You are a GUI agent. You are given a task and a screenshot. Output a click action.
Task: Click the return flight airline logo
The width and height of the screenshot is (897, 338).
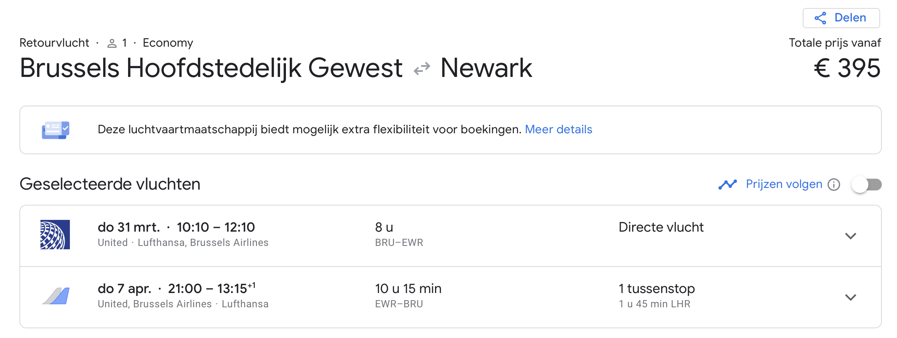pos(55,296)
